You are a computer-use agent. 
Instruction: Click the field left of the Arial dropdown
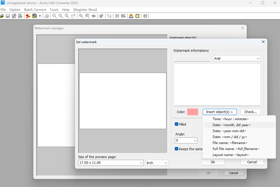[192, 58]
